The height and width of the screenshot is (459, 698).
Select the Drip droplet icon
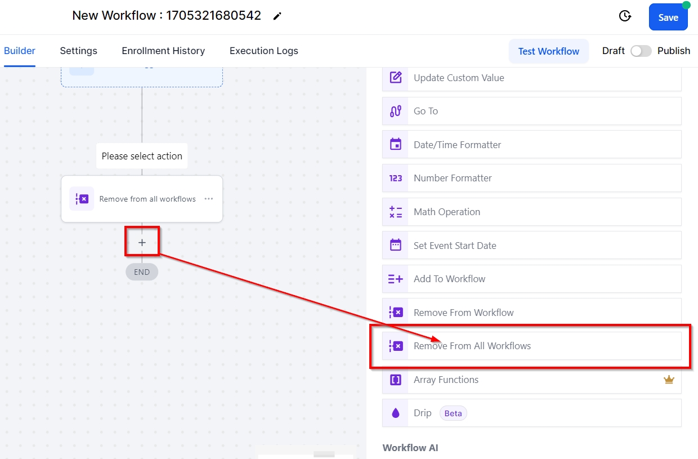tap(396, 413)
